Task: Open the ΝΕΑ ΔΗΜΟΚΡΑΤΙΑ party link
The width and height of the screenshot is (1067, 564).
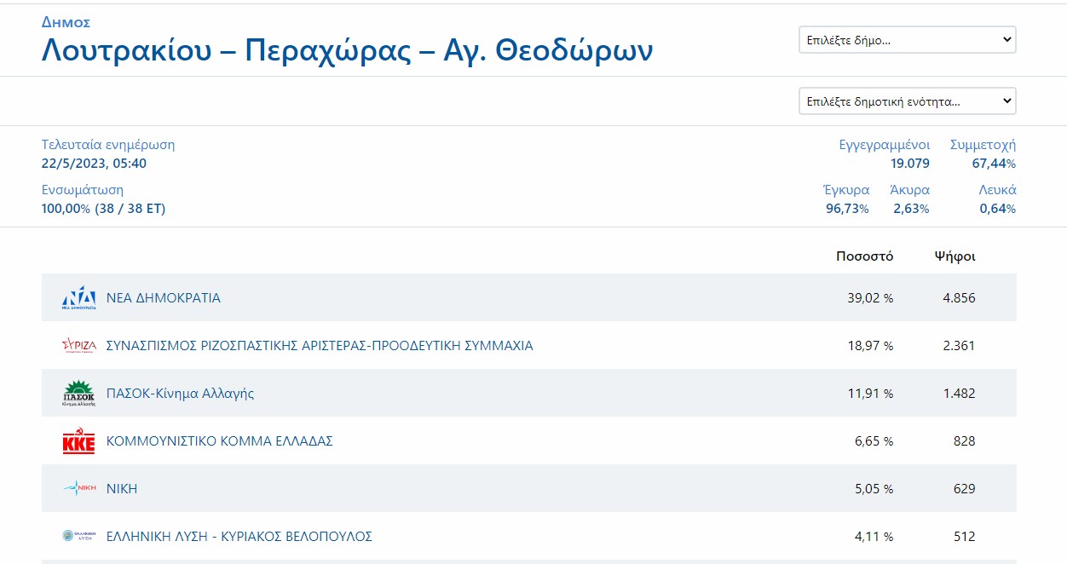Action: coord(164,298)
